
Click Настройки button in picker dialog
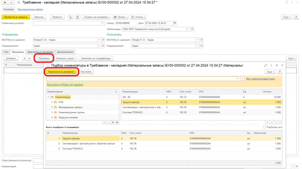[86, 72]
